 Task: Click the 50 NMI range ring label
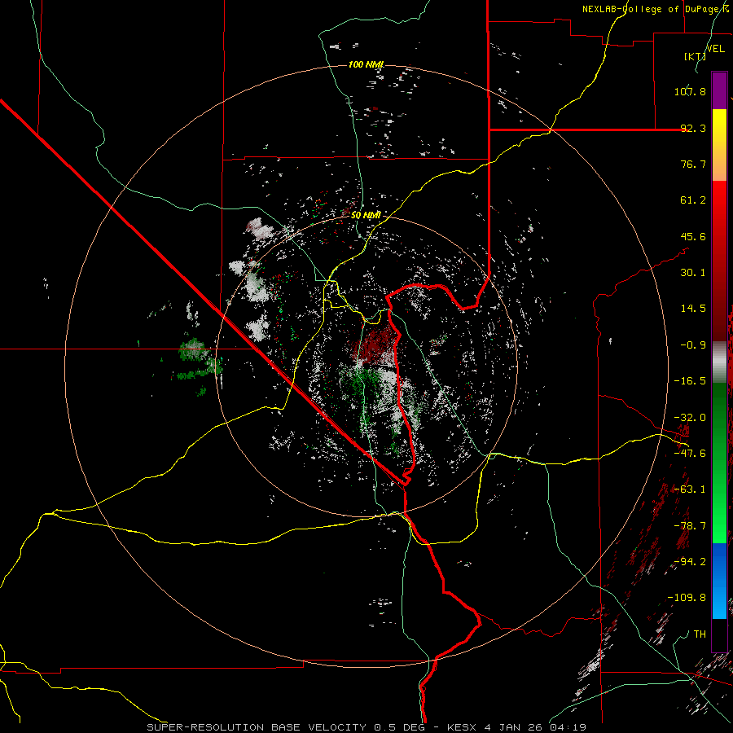coord(366,216)
